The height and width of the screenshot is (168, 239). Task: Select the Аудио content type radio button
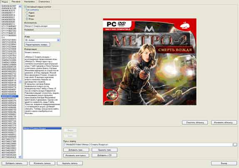27,13
